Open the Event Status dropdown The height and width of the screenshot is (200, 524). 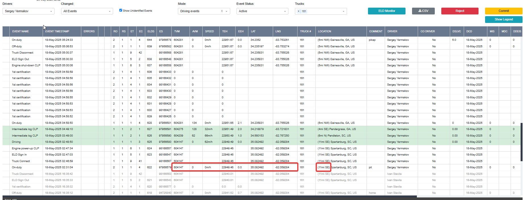[x=262, y=11]
